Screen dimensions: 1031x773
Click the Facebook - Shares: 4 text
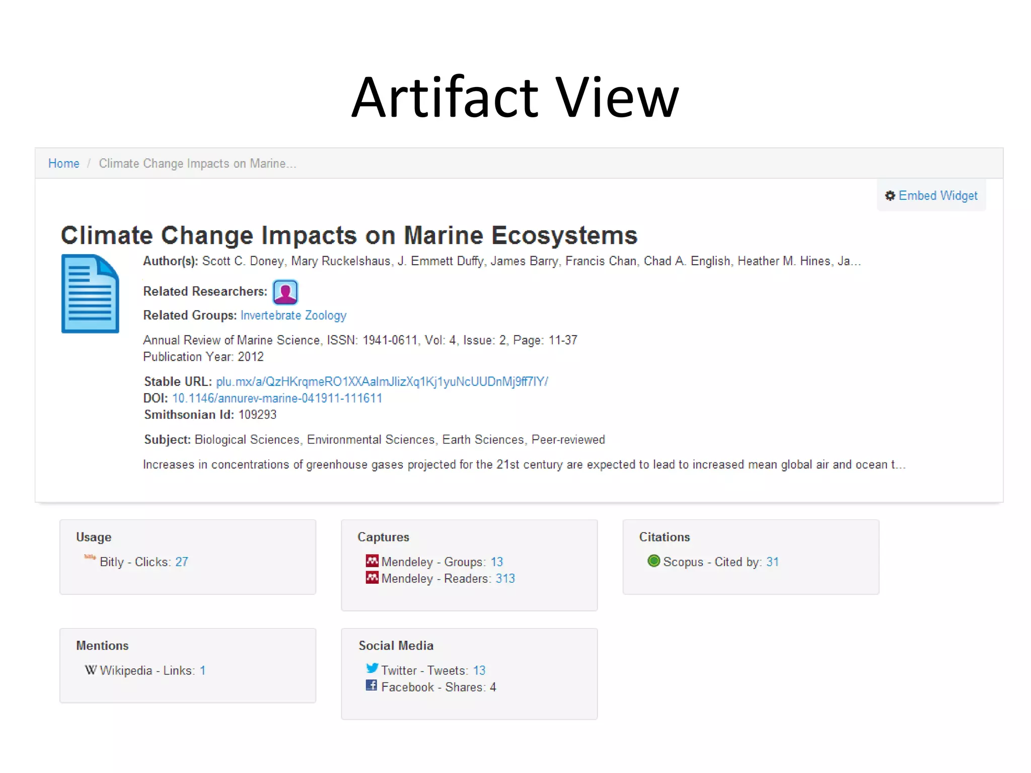click(439, 687)
